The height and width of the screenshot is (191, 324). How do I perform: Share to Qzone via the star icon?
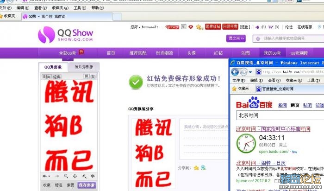coord(196,168)
